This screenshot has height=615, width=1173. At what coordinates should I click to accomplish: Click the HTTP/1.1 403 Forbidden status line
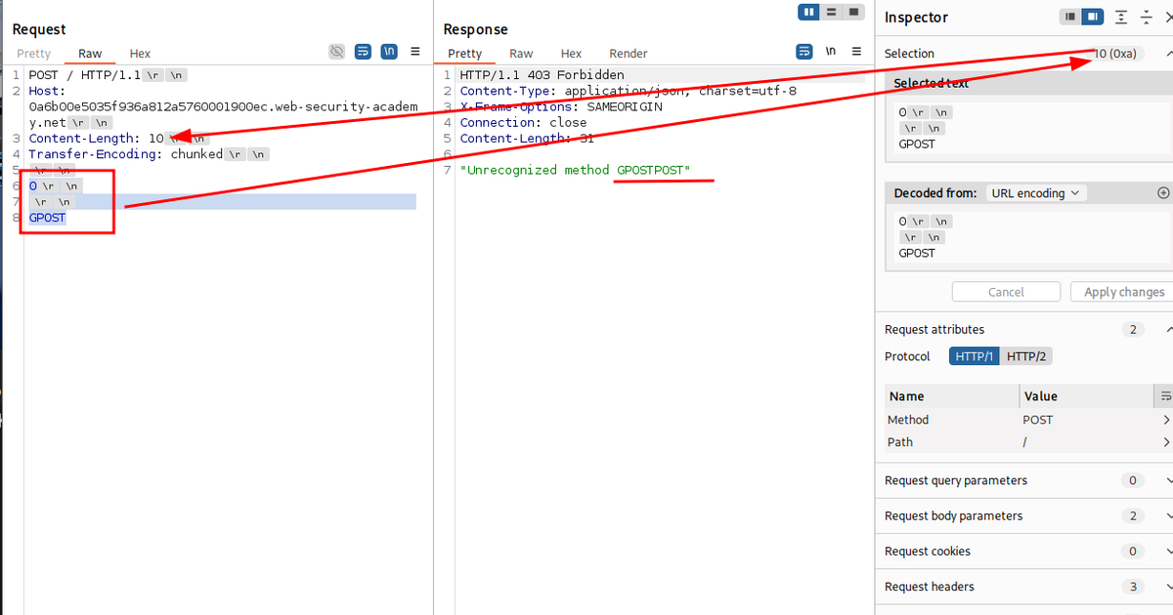tap(542, 75)
